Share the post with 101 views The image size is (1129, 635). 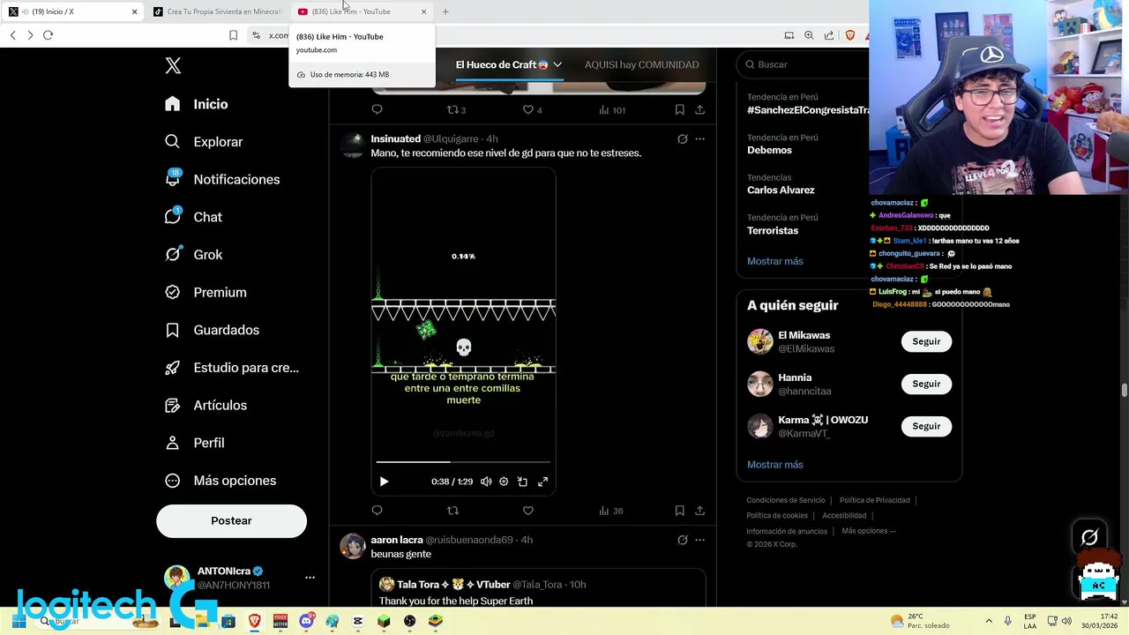click(x=699, y=109)
